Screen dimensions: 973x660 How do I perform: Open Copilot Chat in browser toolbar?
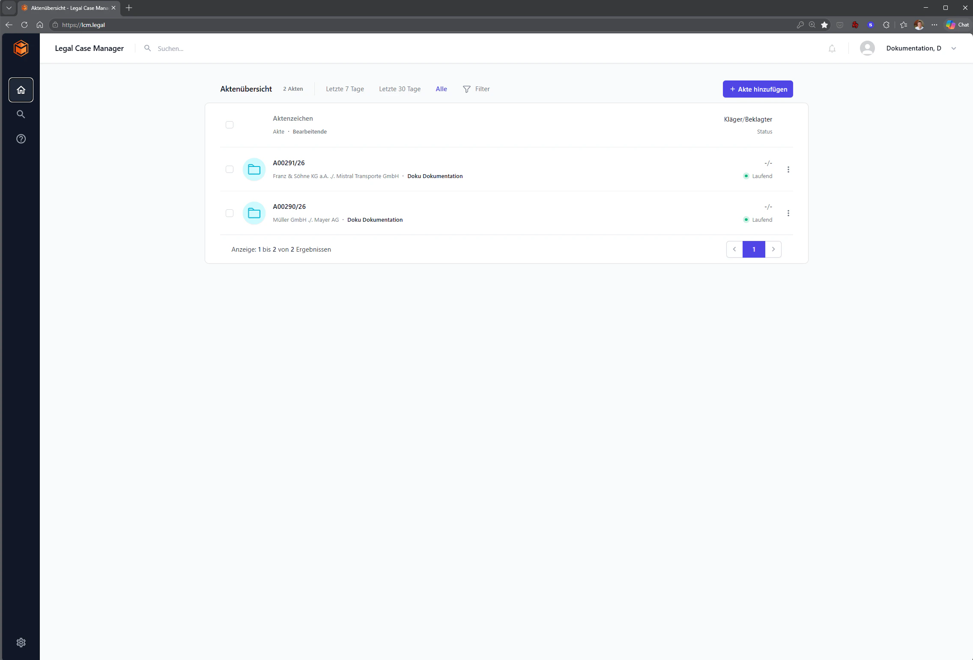[x=957, y=25]
